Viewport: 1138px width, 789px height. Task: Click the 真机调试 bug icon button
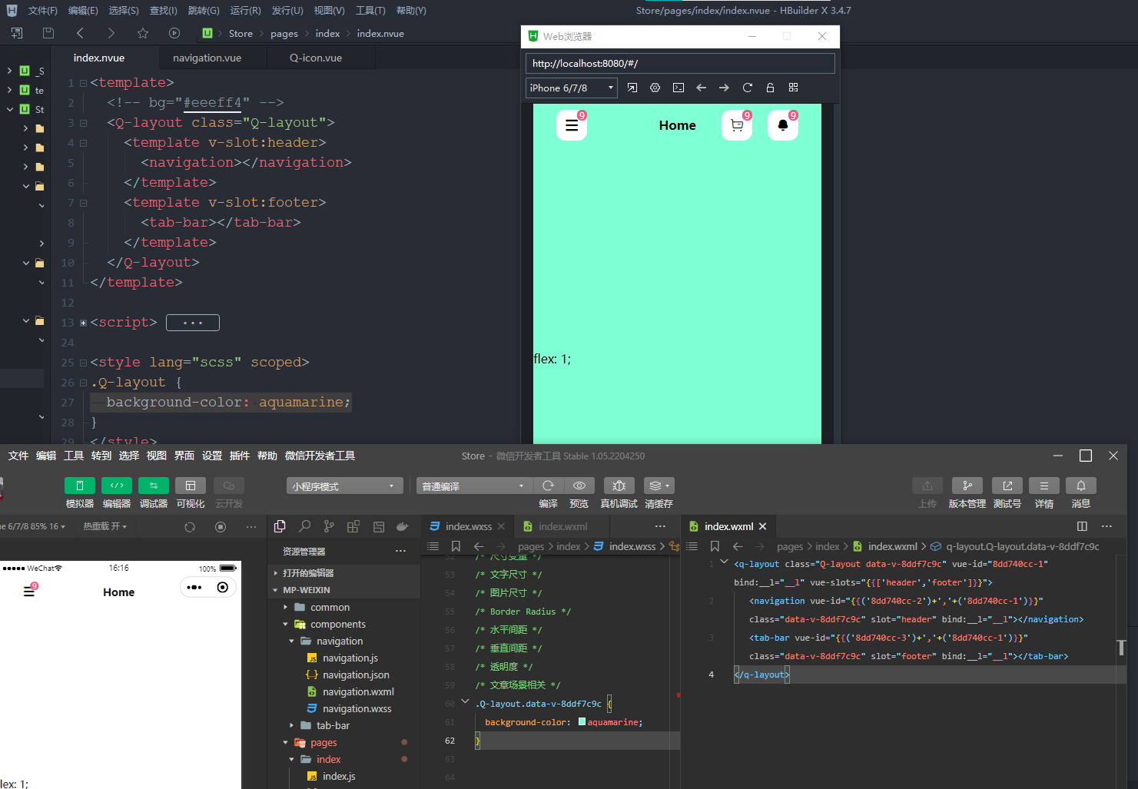tap(619, 486)
